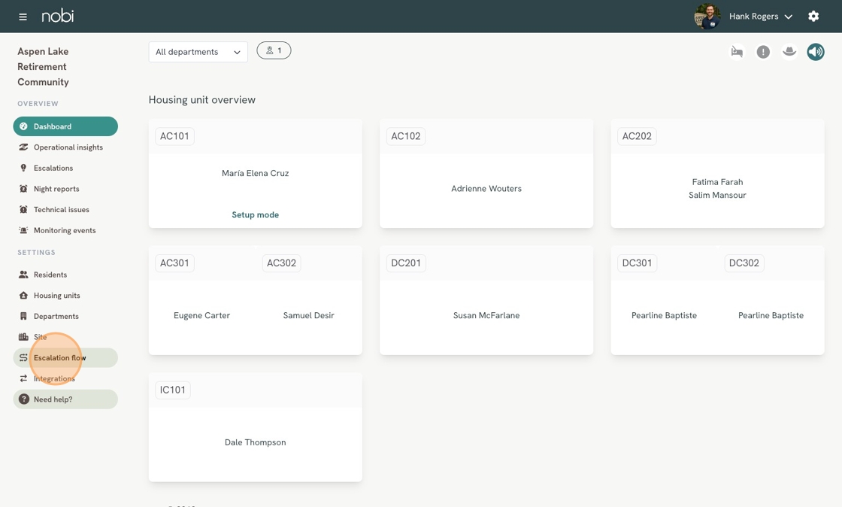The width and height of the screenshot is (842, 507).
Task: Expand the All departments dropdown
Action: pyautogui.click(x=198, y=52)
